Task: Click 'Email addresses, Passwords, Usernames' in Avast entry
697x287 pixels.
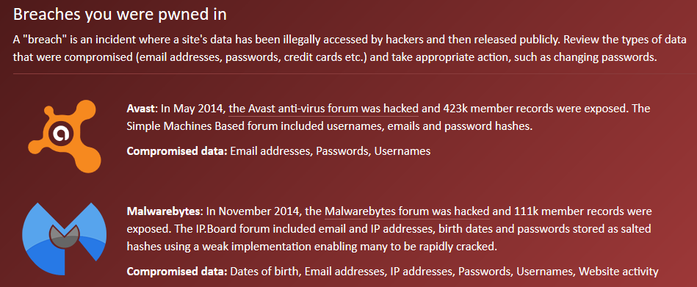Action: click(x=331, y=151)
